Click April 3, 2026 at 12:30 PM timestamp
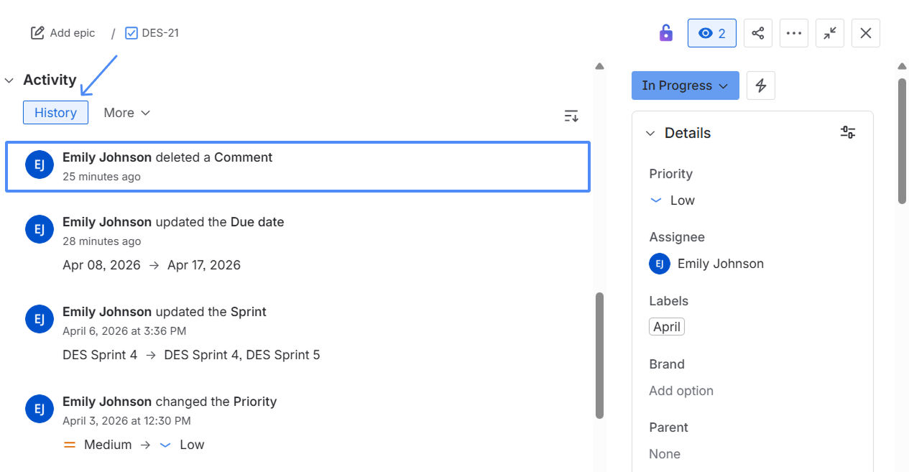This screenshot has height=472, width=909. point(126,421)
